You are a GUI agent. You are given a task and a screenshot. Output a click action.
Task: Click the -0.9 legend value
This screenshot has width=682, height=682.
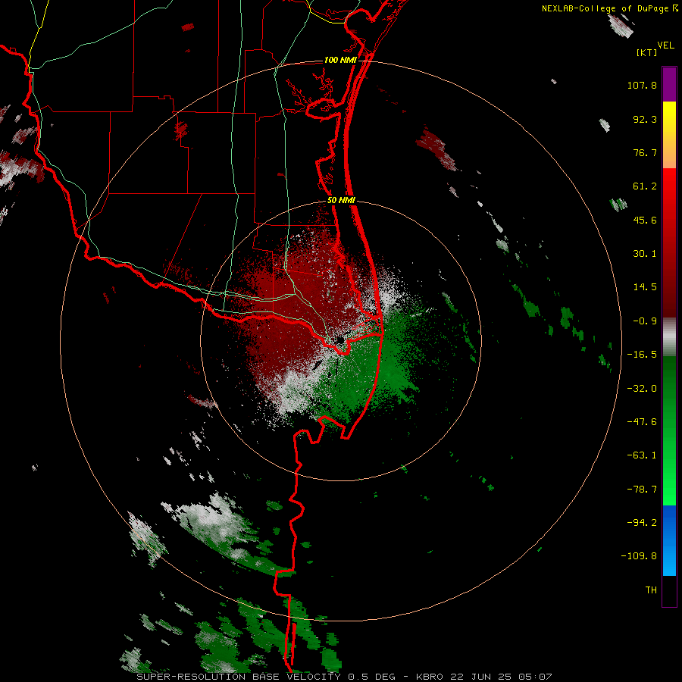pos(645,321)
